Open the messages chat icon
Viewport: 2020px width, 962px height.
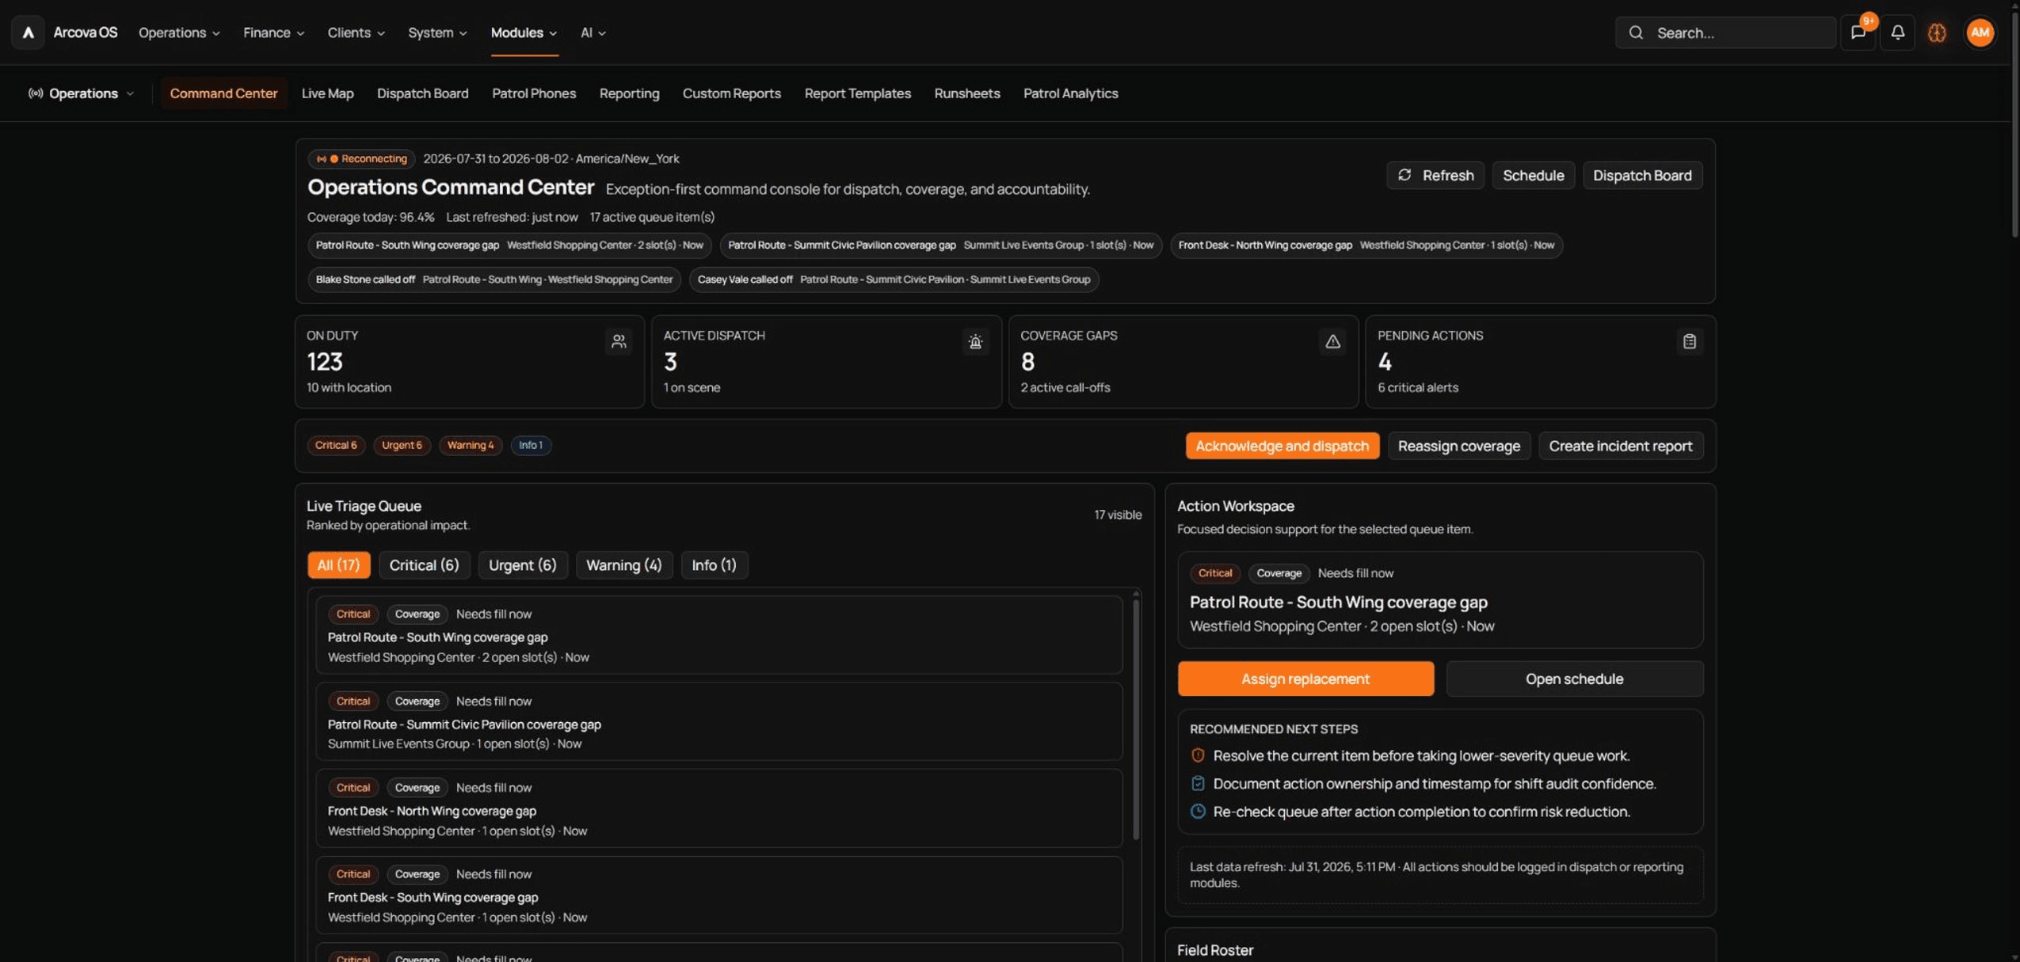coord(1858,32)
